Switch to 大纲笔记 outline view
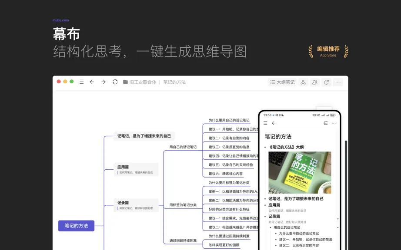This screenshot has height=250, width=401. pyautogui.click(x=282, y=82)
